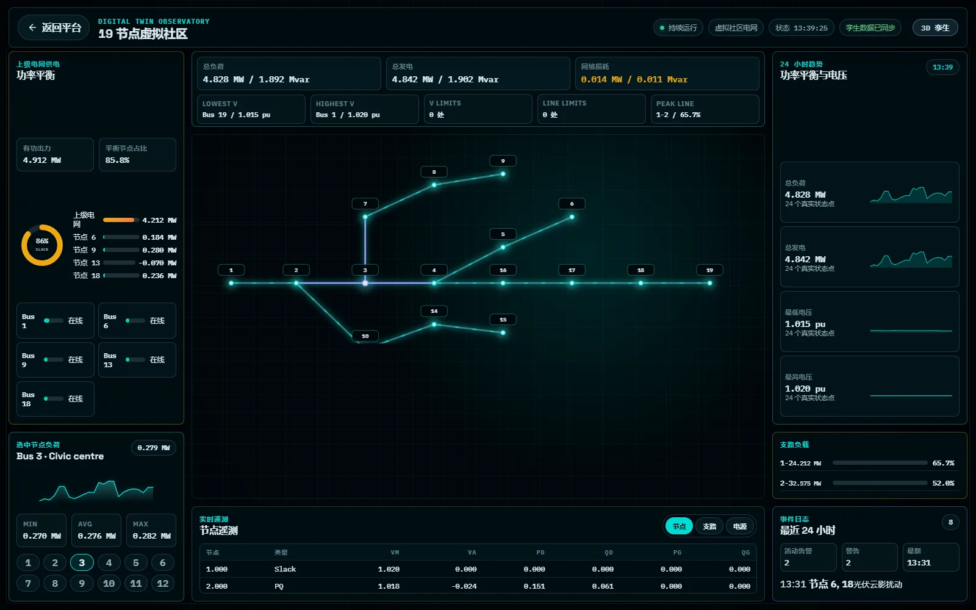Click node 6 on upper branch

[572, 217]
